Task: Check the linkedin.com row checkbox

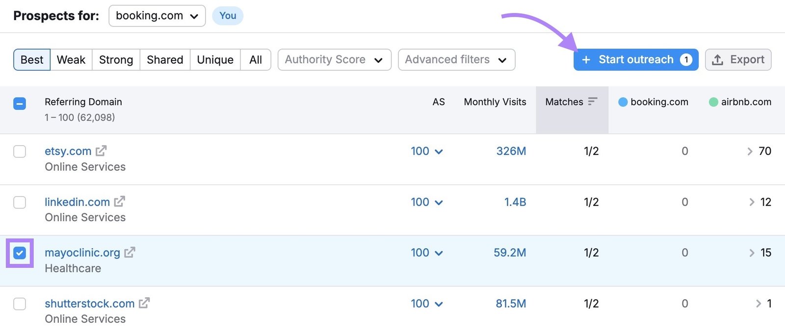Action: [20, 202]
